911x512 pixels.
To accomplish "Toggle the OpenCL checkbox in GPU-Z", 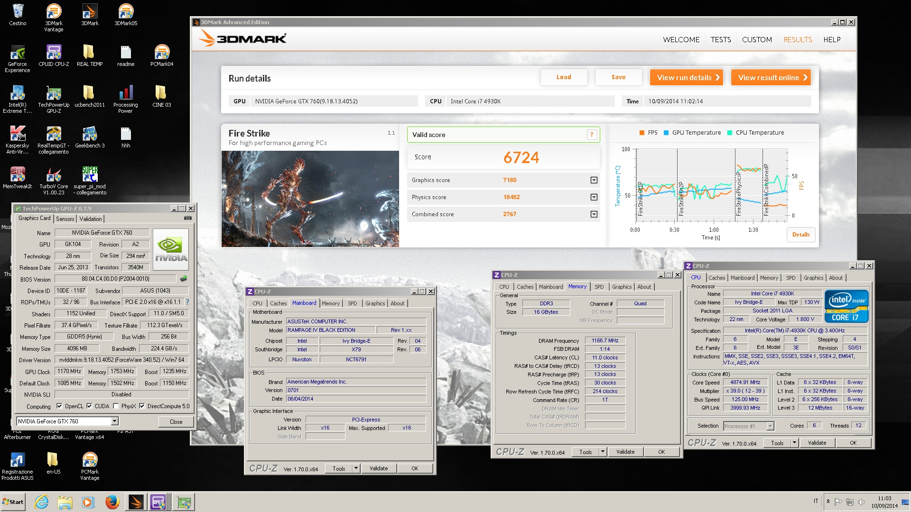I will (x=59, y=406).
